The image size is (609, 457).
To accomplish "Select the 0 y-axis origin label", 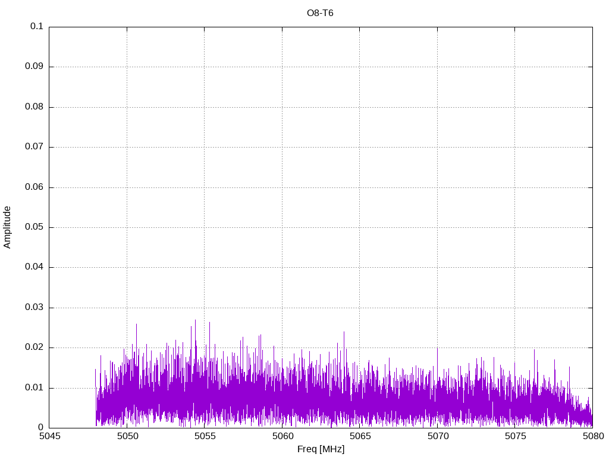I will click(40, 428).
